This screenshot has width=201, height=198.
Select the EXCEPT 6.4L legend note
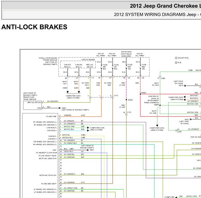[182, 58]
